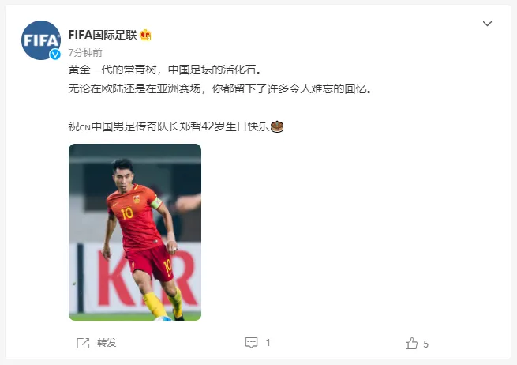The width and height of the screenshot is (517, 365).
Task: Click the gold crown membership icon
Action: point(145,35)
